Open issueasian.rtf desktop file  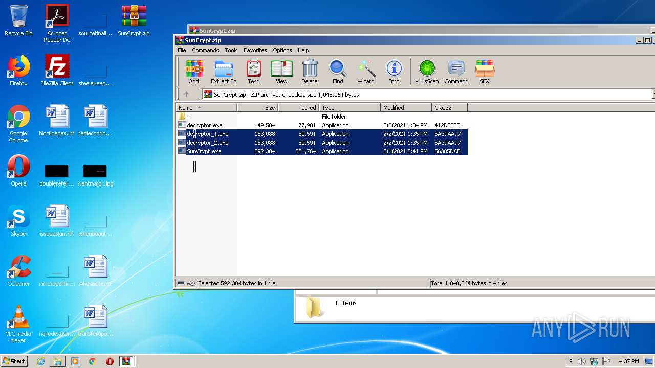coord(57,221)
